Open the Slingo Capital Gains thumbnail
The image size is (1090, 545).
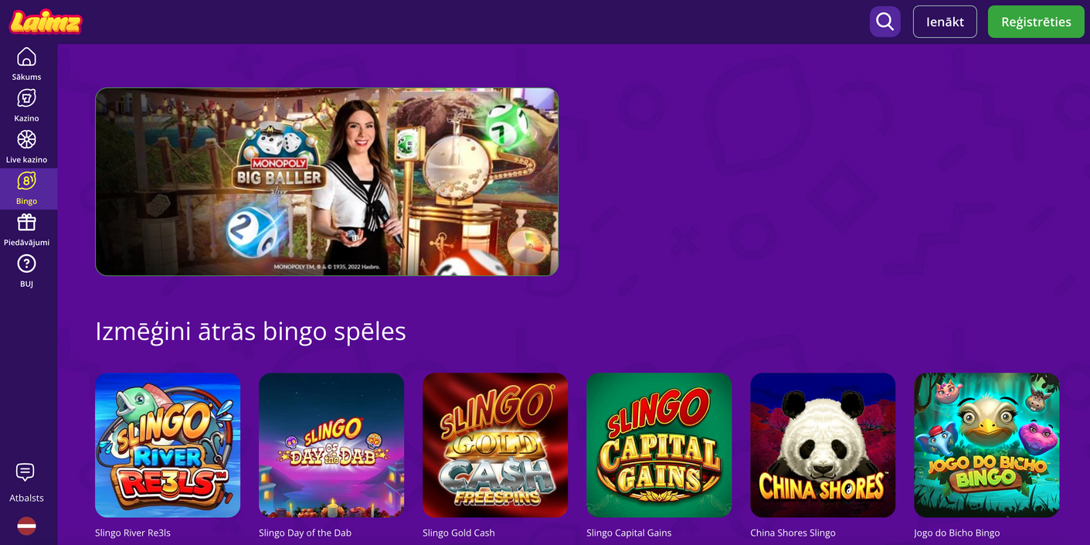click(x=659, y=445)
